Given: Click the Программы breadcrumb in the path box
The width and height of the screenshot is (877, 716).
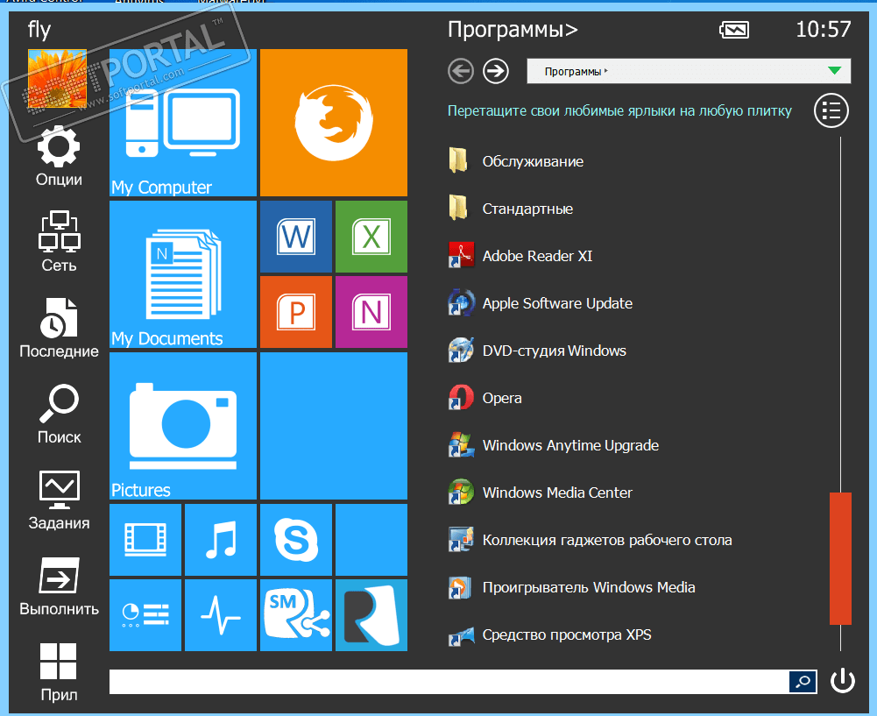Looking at the screenshot, I should pos(573,72).
